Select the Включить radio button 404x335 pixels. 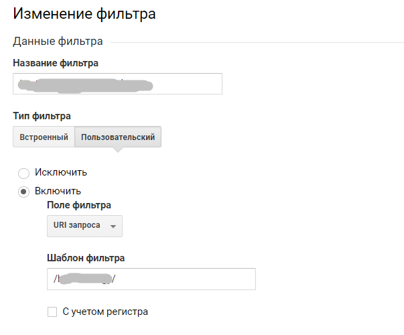click(23, 192)
